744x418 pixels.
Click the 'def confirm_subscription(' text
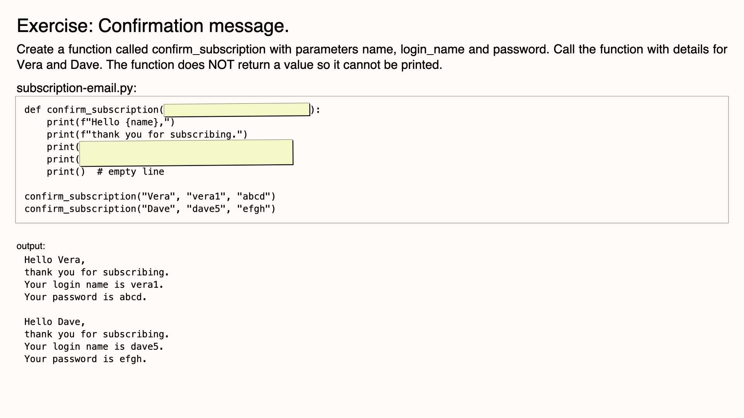coord(94,110)
